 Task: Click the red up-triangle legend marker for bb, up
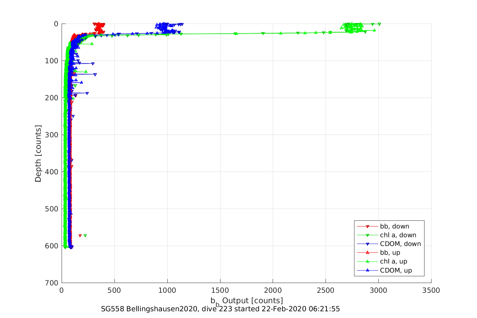tap(368, 252)
